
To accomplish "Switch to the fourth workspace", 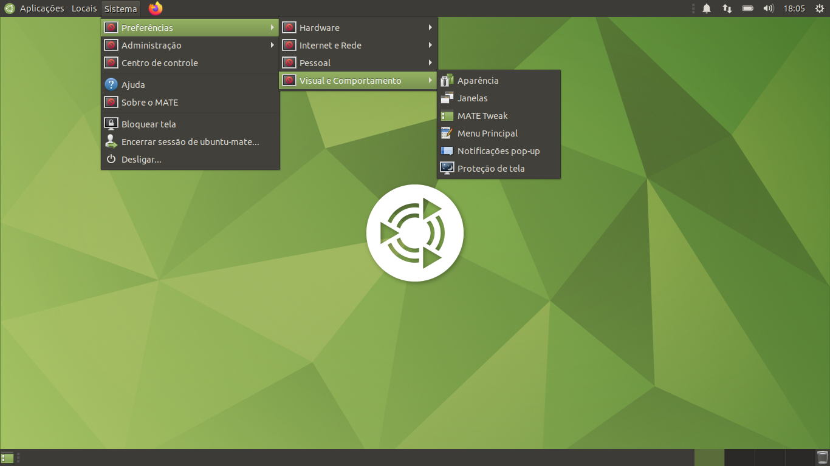I will (800, 458).
